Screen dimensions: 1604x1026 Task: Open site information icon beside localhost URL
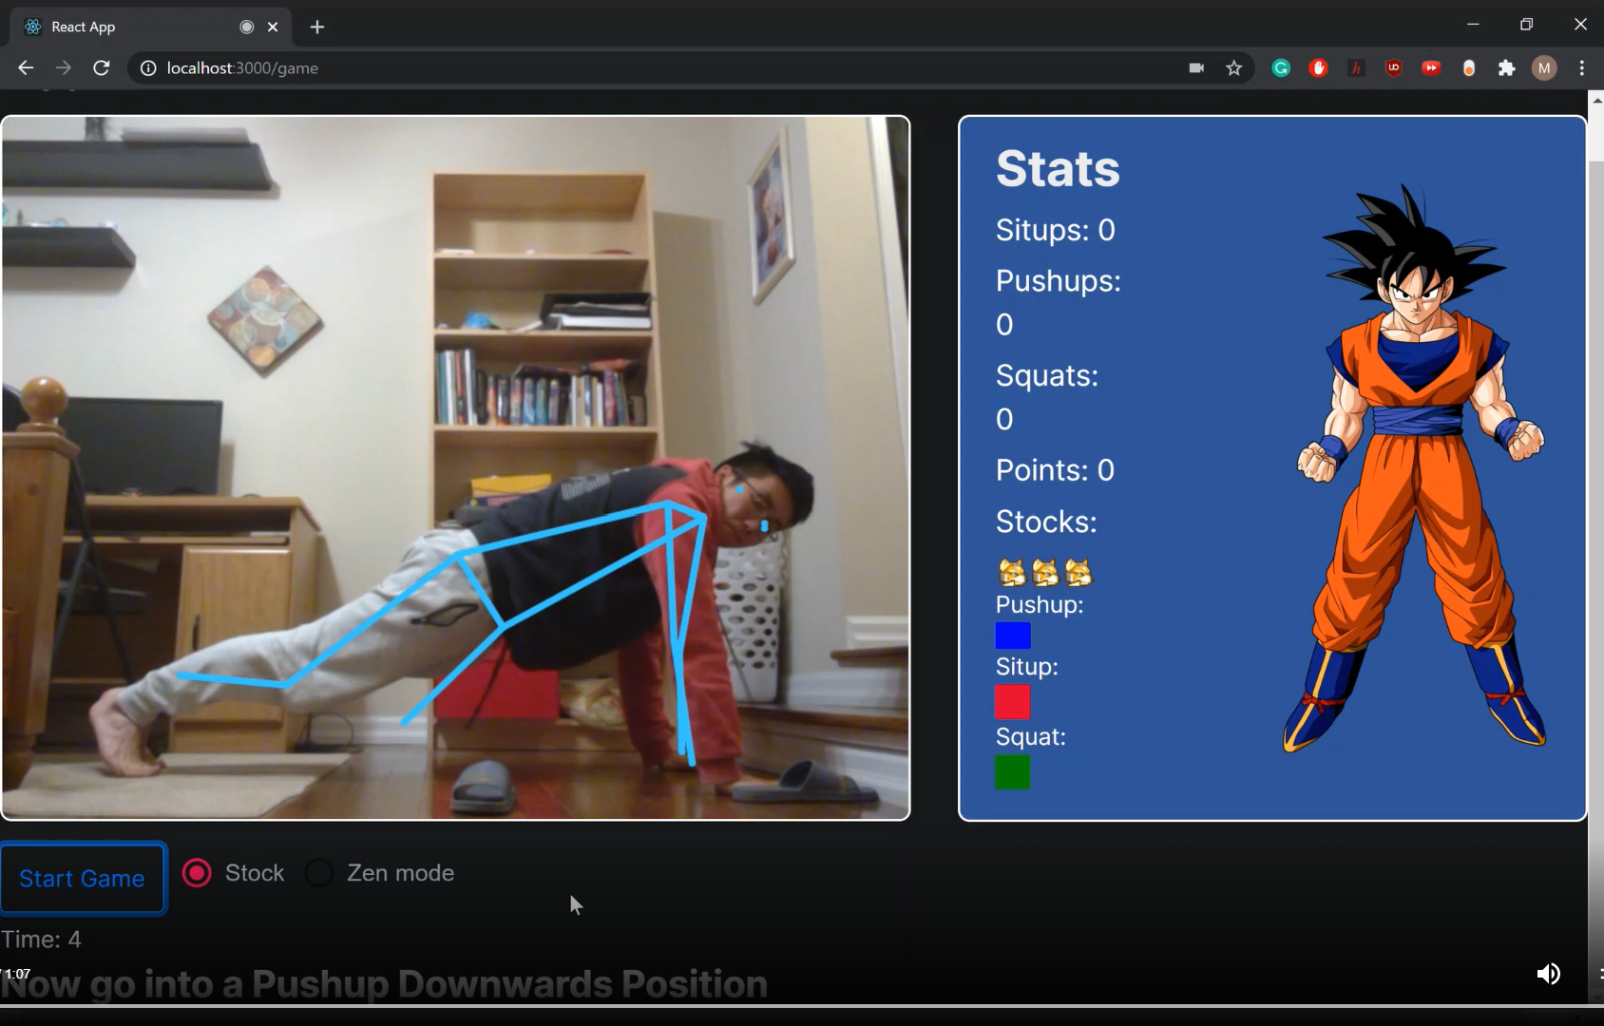147,68
